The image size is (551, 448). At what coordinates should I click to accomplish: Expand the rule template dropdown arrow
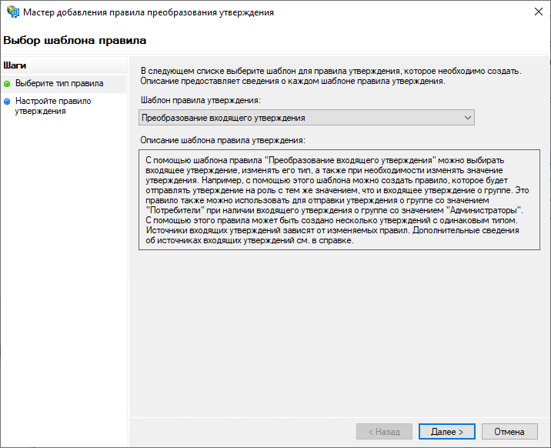coord(467,118)
